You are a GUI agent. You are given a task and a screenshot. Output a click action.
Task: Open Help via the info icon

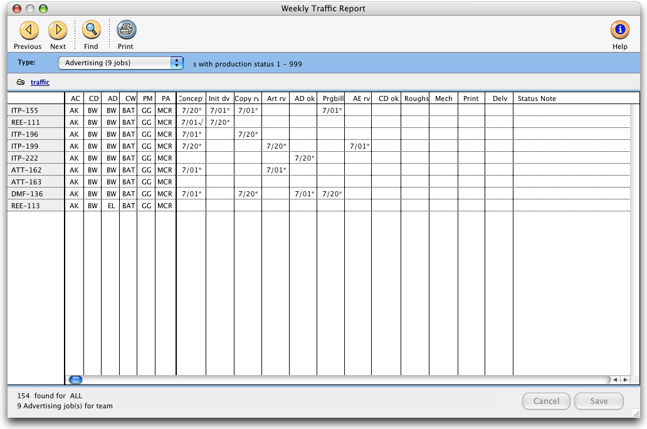coord(619,30)
